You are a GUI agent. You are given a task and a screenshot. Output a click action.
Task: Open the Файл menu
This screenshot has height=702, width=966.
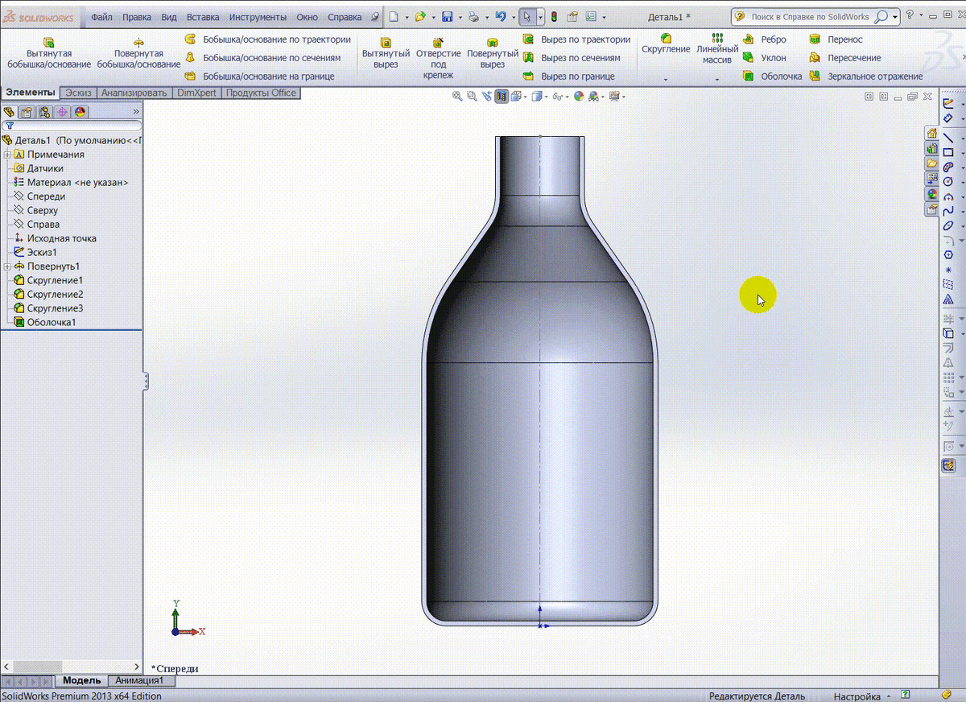coord(101,17)
